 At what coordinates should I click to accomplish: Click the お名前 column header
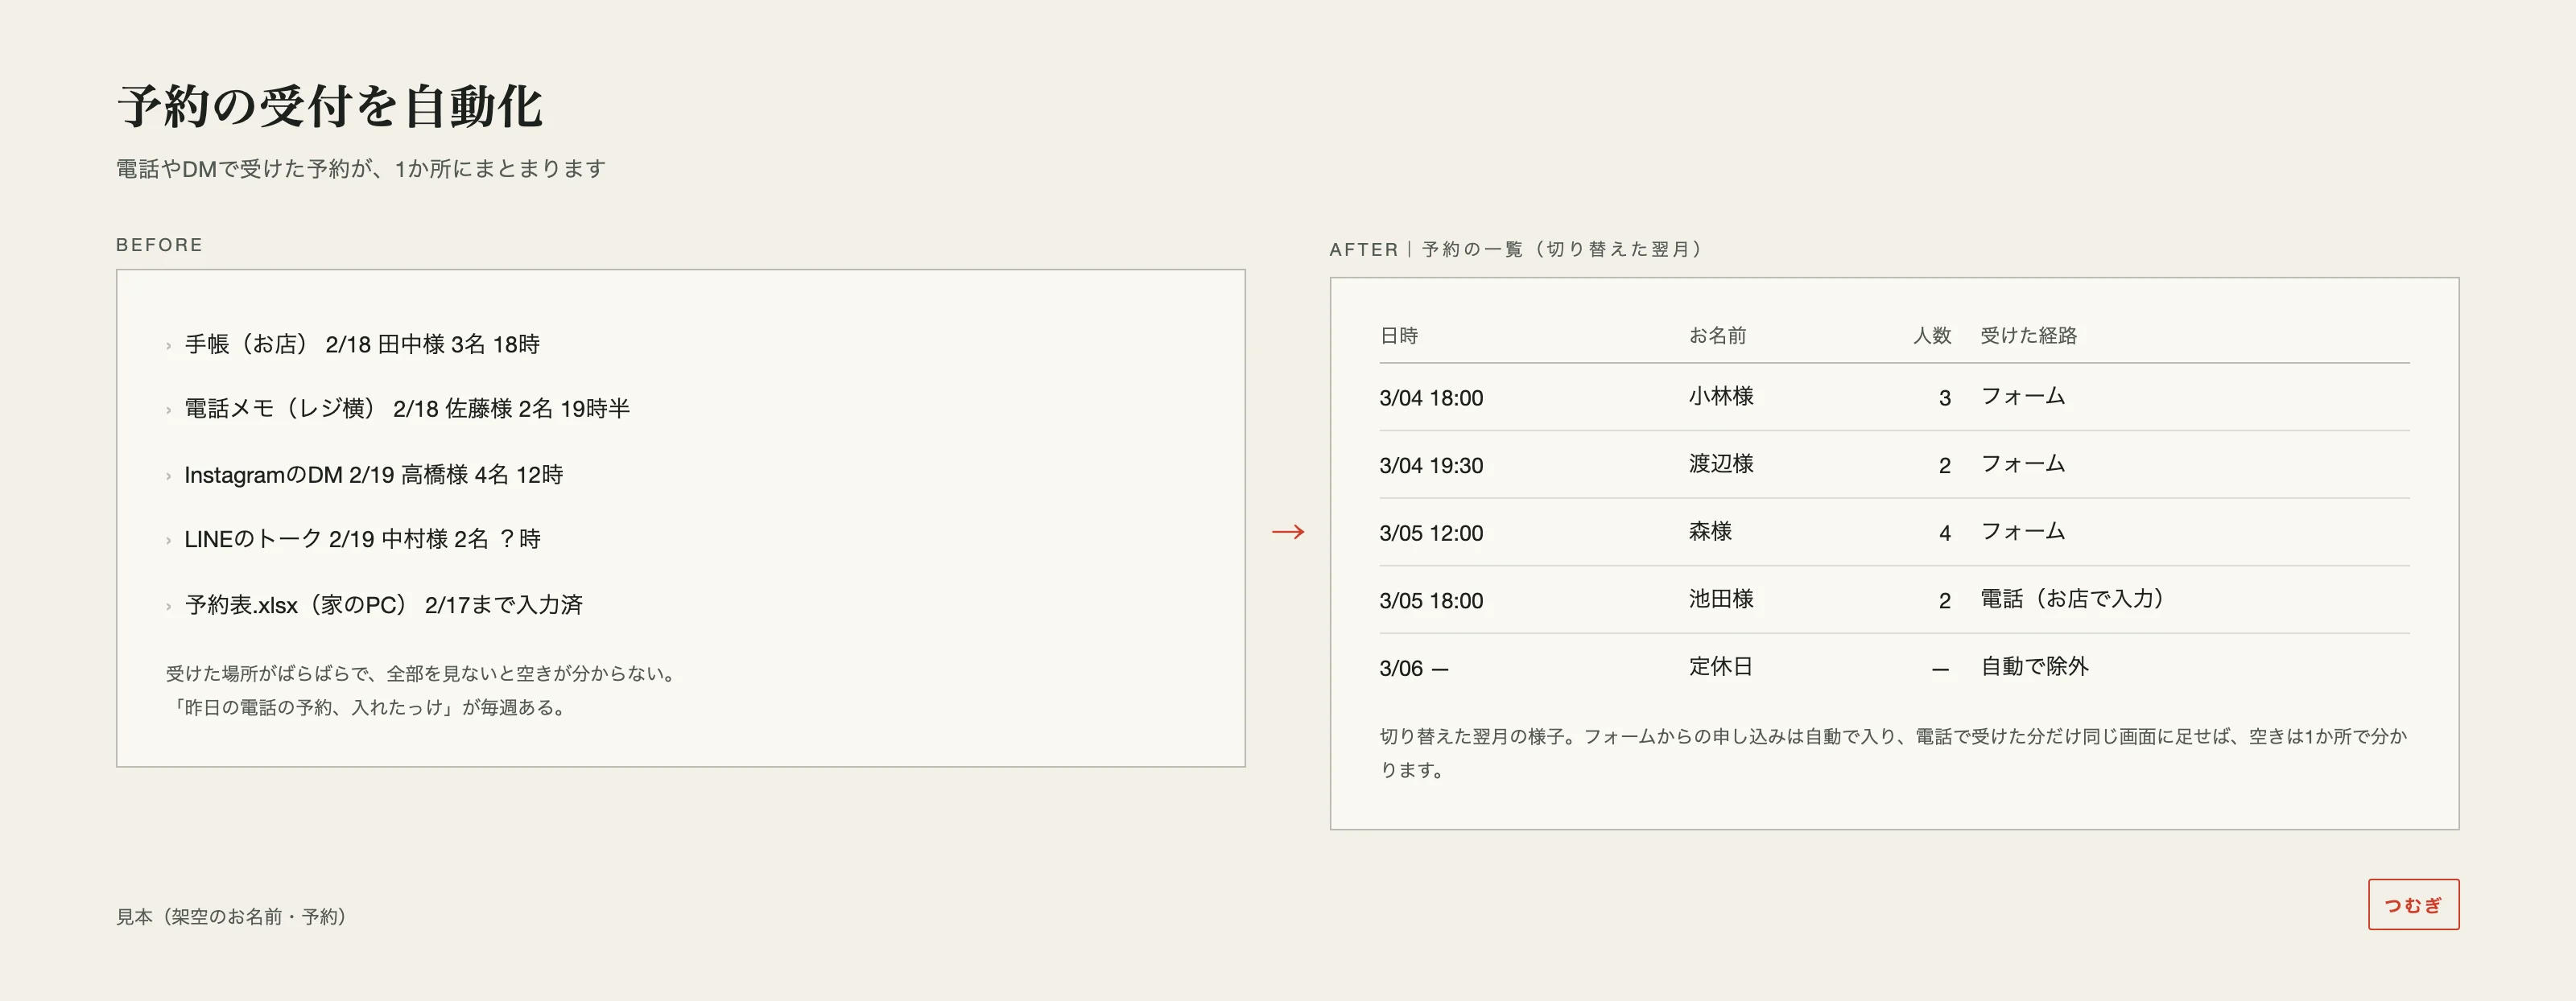pyautogui.click(x=1718, y=336)
